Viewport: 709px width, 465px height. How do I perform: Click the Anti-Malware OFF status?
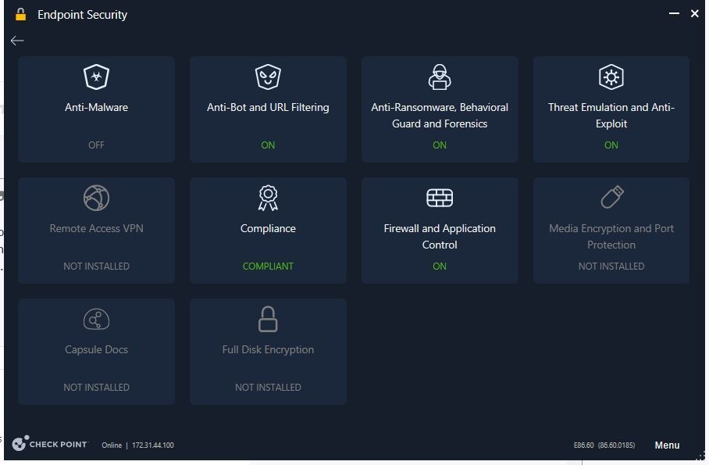click(96, 145)
